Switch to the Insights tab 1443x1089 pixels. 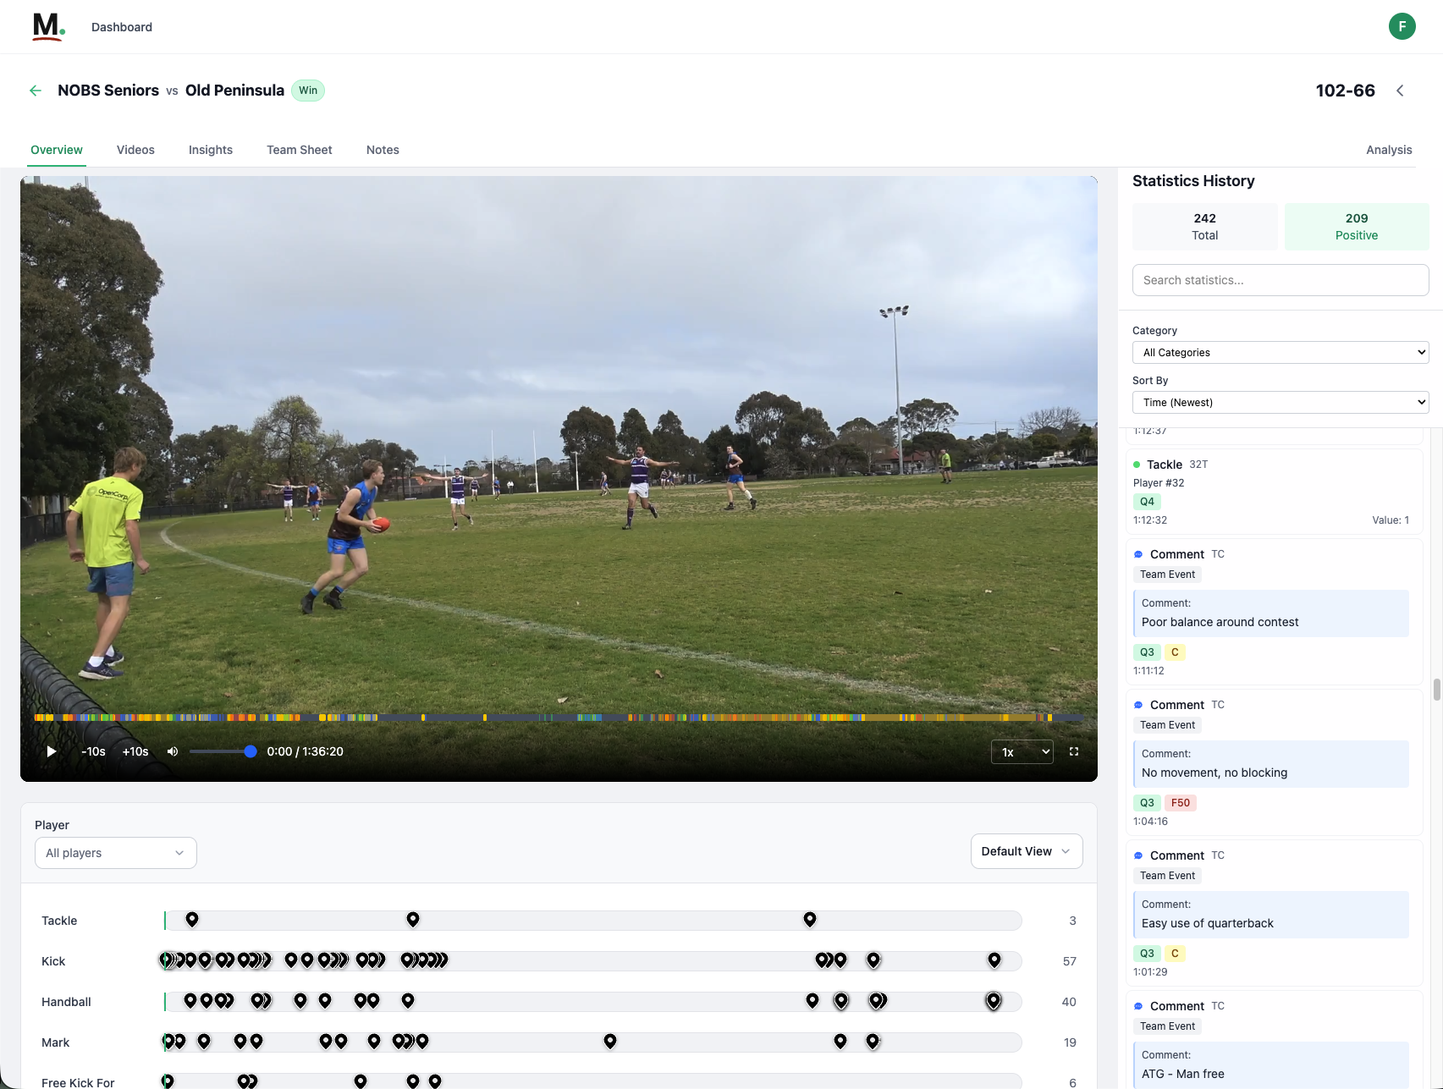(211, 150)
